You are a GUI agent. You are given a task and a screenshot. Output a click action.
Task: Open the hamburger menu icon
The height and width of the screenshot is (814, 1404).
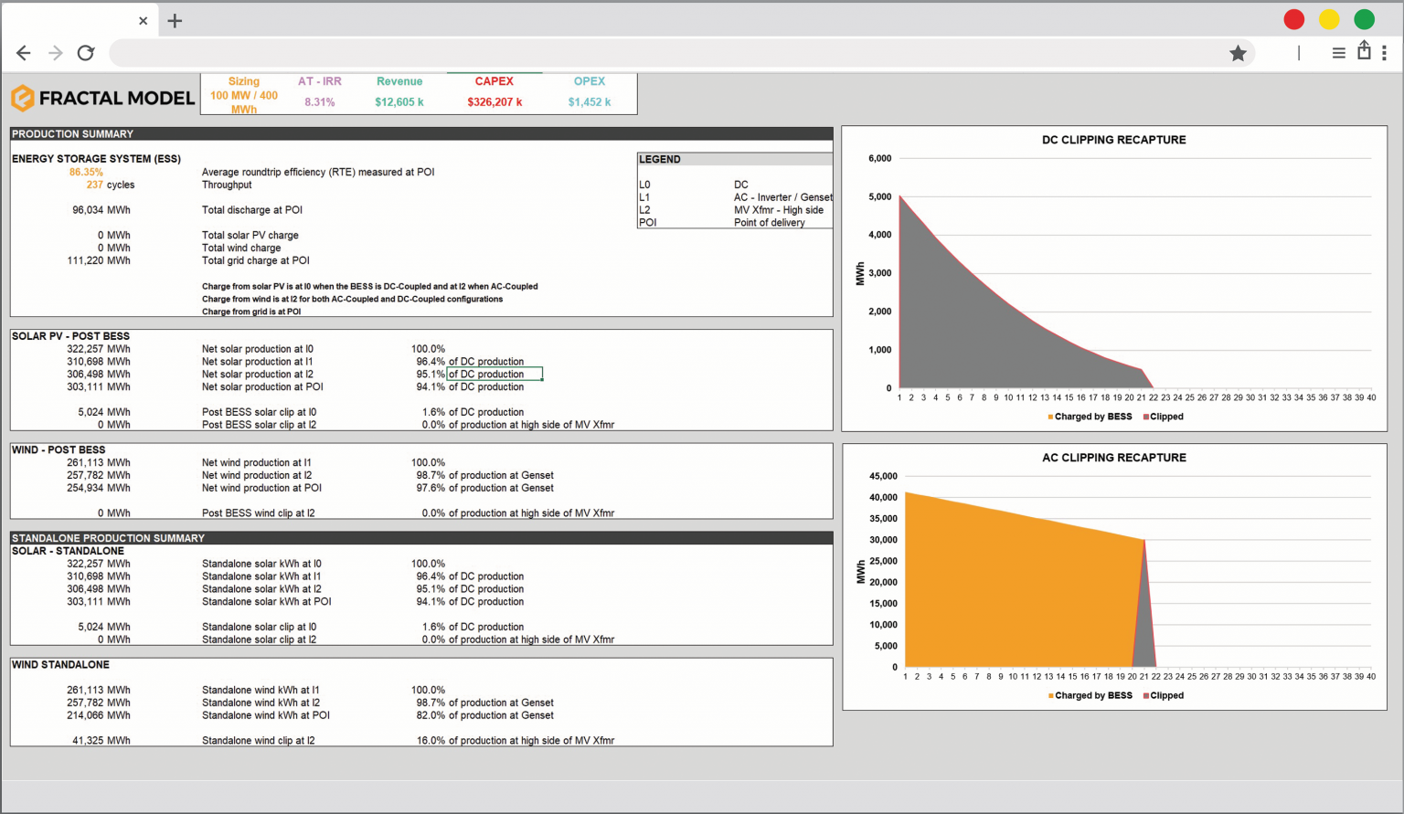(x=1338, y=53)
